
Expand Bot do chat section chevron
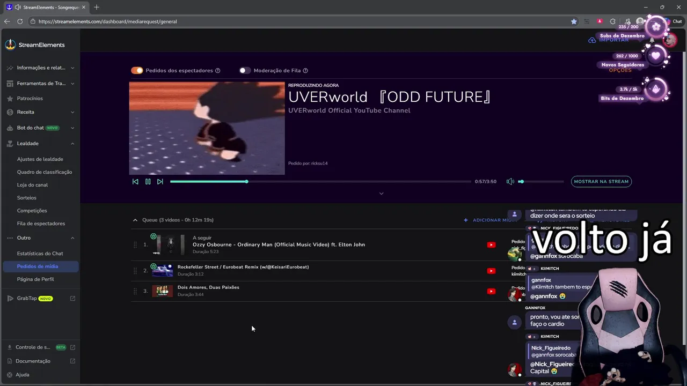(x=72, y=128)
